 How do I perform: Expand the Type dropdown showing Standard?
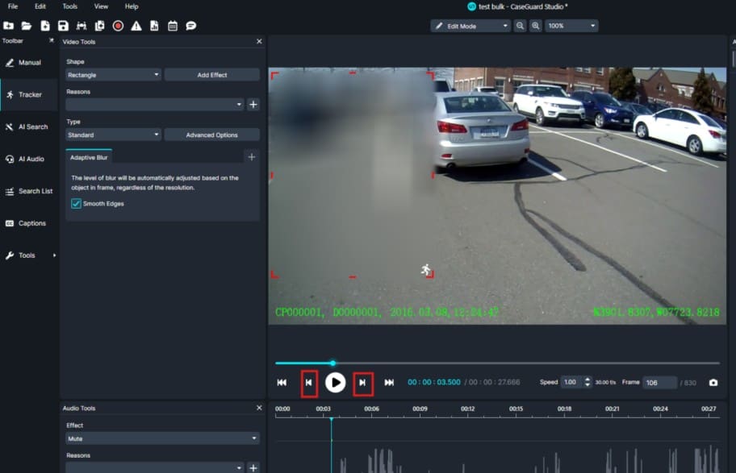pos(113,135)
